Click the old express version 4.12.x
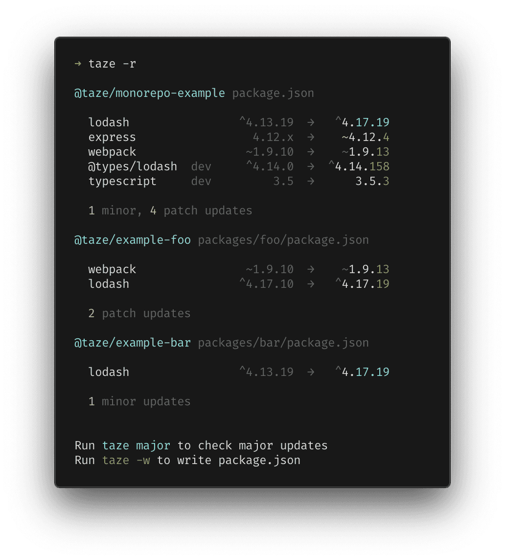The height and width of the screenshot is (560, 505). click(x=273, y=137)
